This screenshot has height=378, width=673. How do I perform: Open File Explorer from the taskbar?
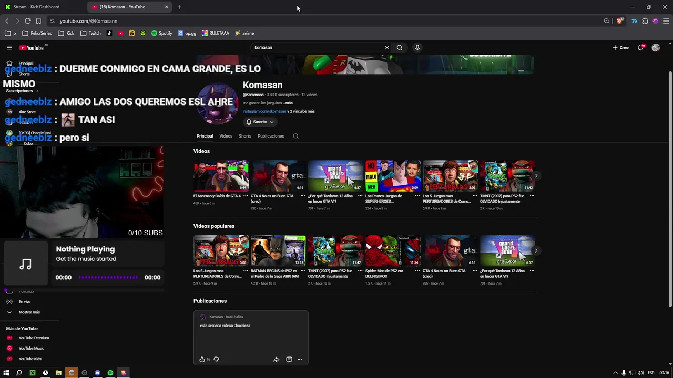tap(58, 373)
